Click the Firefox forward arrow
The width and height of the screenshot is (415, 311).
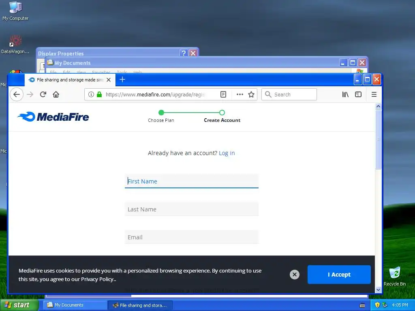[x=30, y=94]
